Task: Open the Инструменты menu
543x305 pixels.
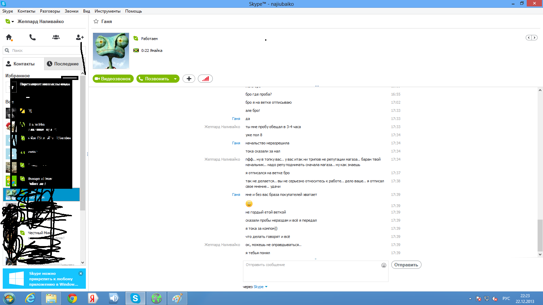Action: point(108,11)
